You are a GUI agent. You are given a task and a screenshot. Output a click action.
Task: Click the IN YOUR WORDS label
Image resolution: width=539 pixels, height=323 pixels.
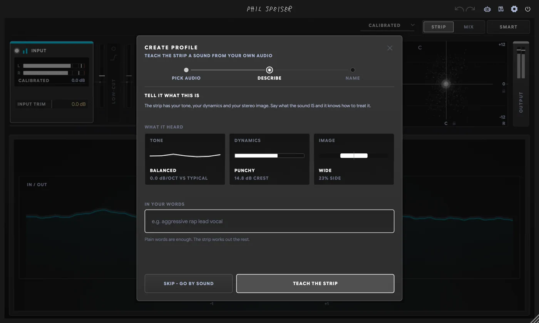(165, 204)
